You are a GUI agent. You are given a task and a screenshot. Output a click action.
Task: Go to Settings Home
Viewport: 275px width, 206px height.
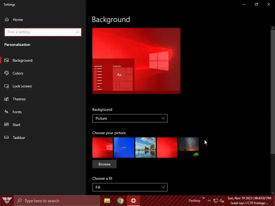point(14,20)
